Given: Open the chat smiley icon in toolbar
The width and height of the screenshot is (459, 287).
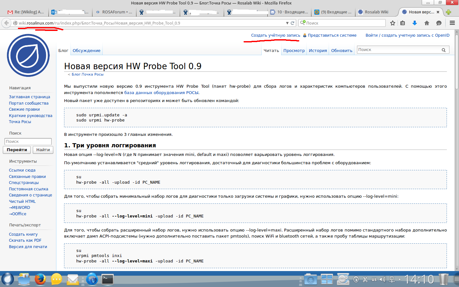Looking at the screenshot, I should click(439, 23).
